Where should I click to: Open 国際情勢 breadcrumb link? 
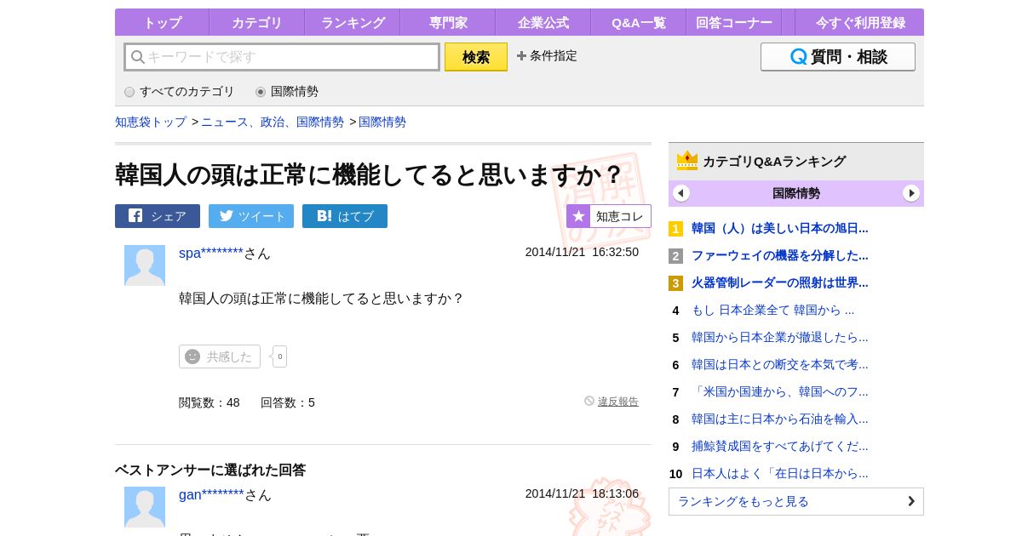[x=382, y=122]
